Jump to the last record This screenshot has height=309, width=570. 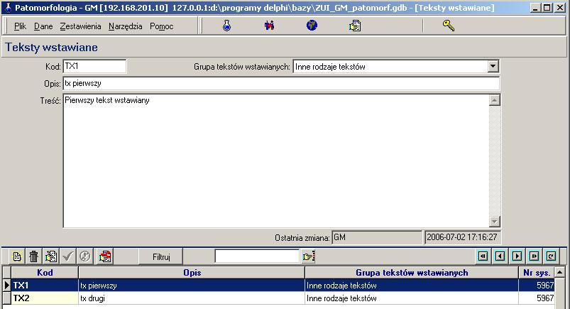point(534,256)
